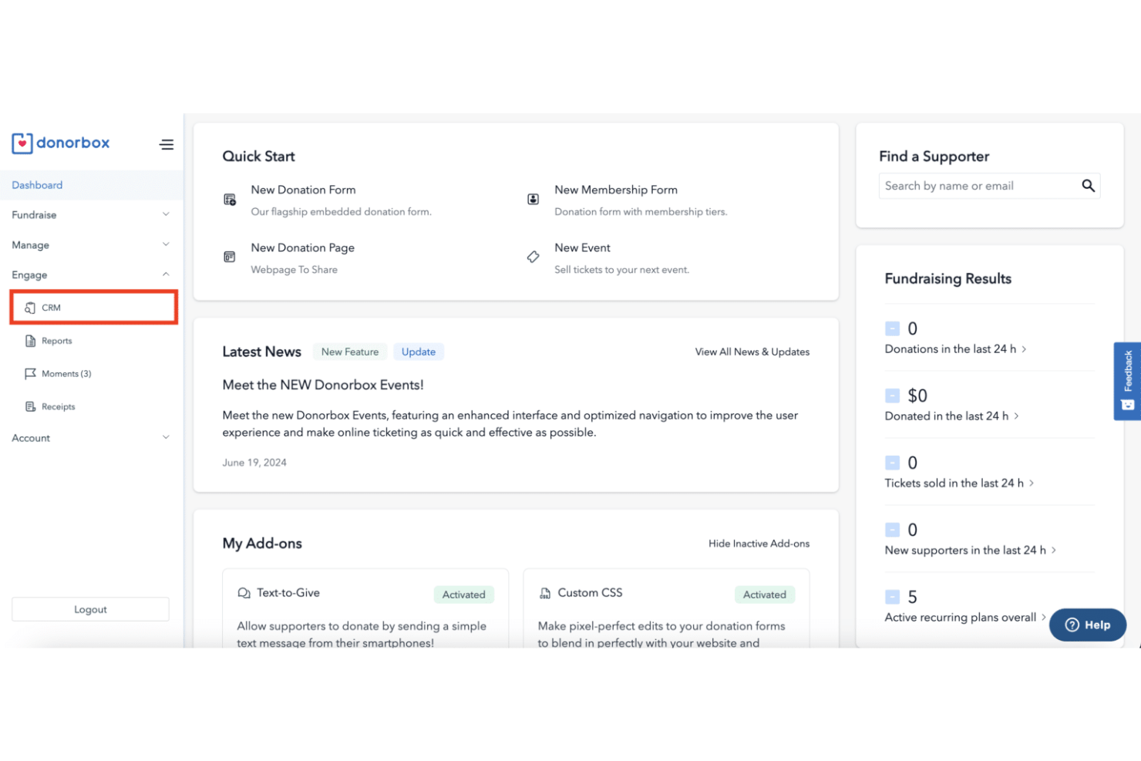
Task: Click the New Donation Form icon
Action: coord(229,199)
